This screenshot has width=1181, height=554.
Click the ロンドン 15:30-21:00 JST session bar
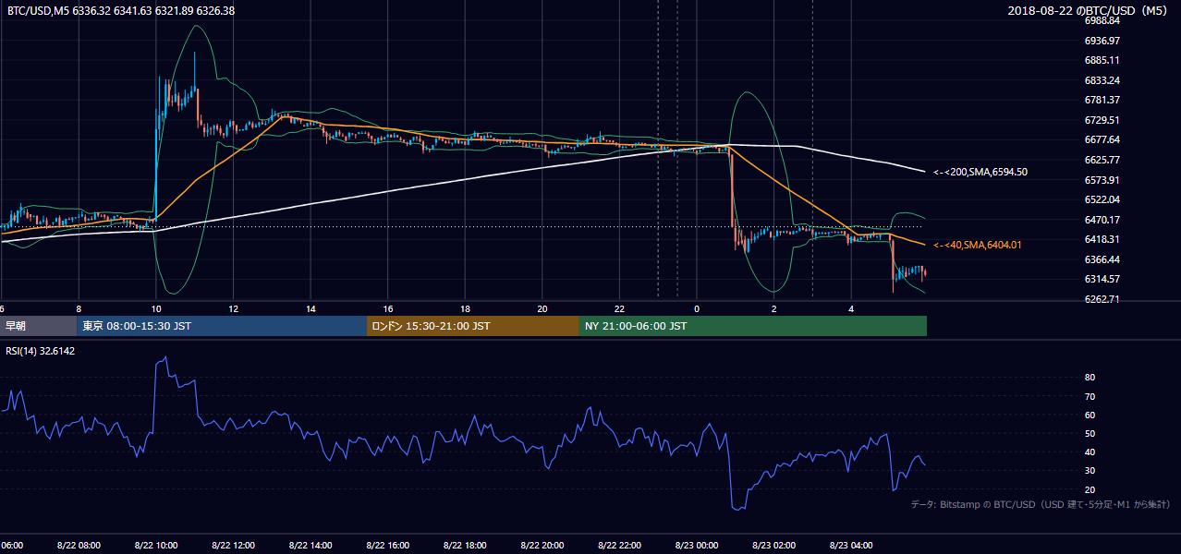click(473, 326)
